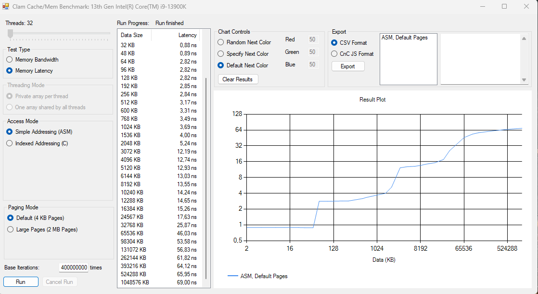
Task: Click the Export button
Action: [x=348, y=66]
